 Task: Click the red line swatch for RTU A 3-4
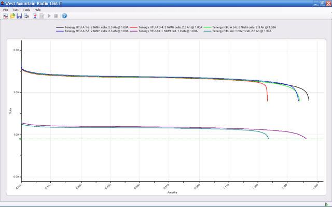[134, 27]
